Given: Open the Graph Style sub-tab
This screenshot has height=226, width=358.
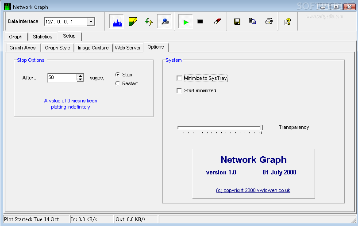Looking at the screenshot, I should pos(58,48).
